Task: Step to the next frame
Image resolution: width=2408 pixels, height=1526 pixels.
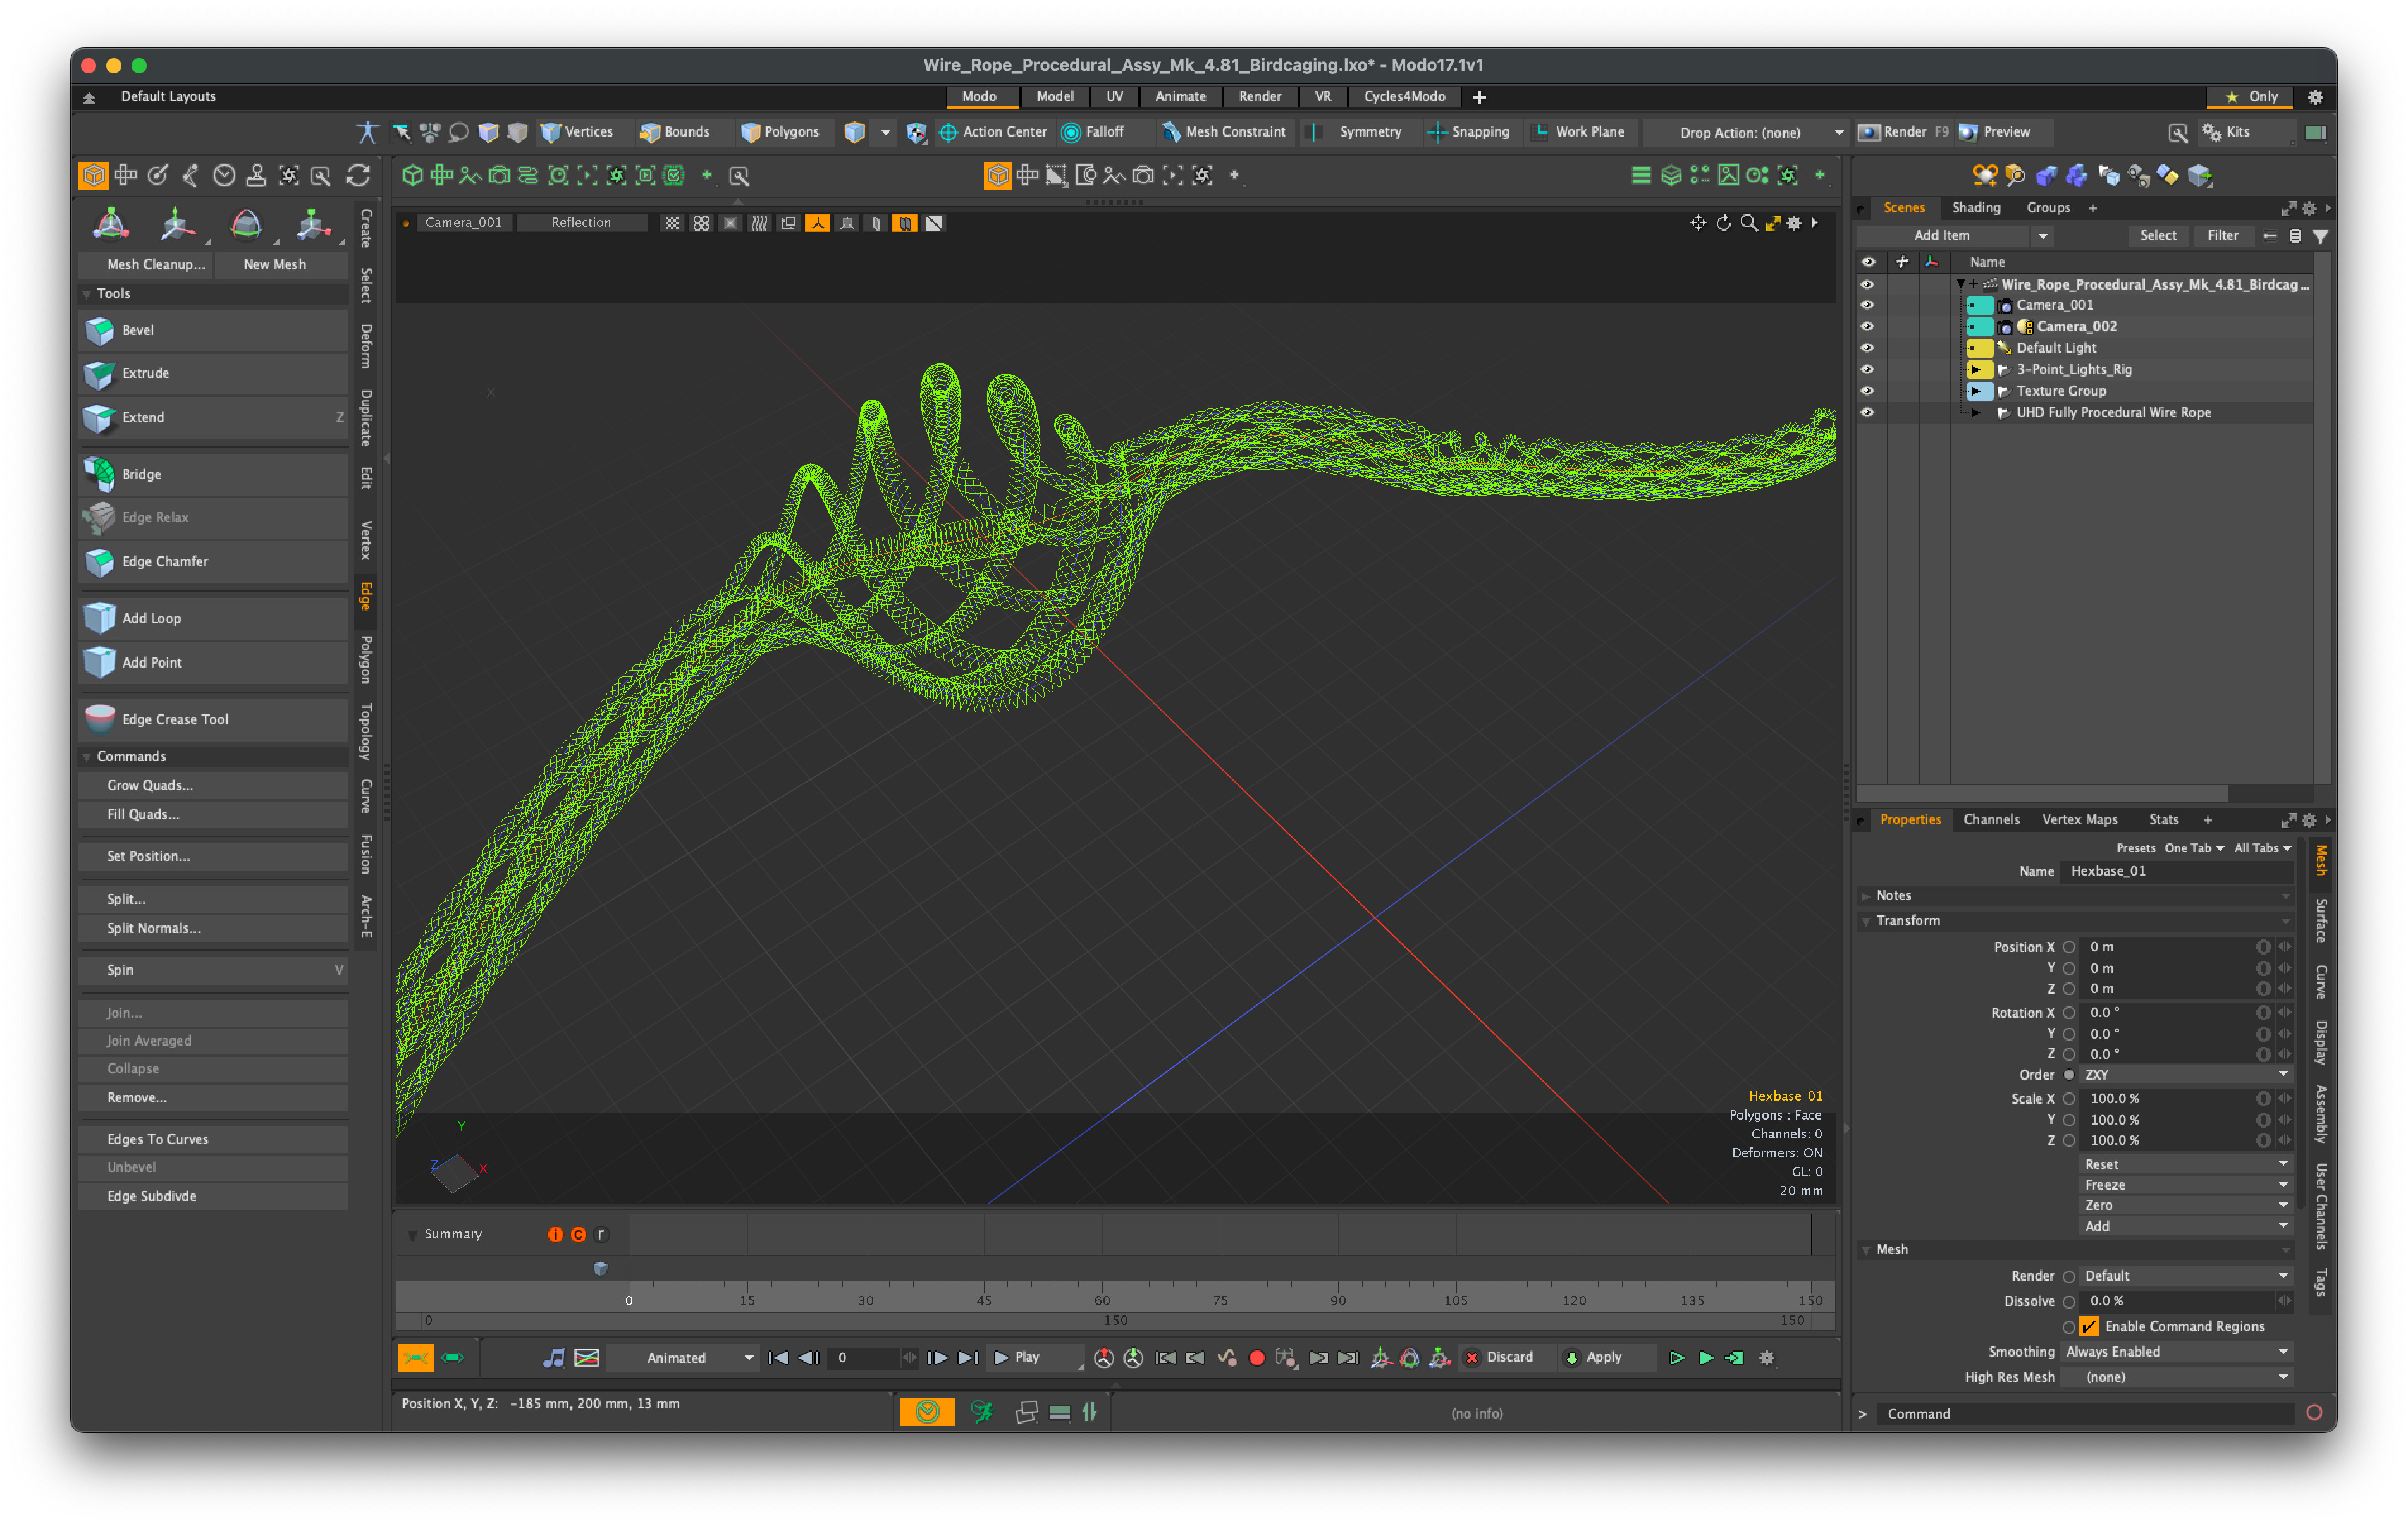Action: click(937, 1358)
